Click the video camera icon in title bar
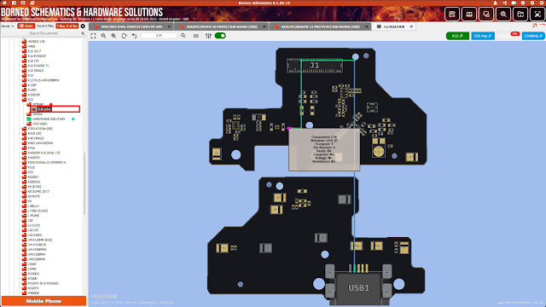The height and width of the screenshot is (307, 546). pos(514,3)
